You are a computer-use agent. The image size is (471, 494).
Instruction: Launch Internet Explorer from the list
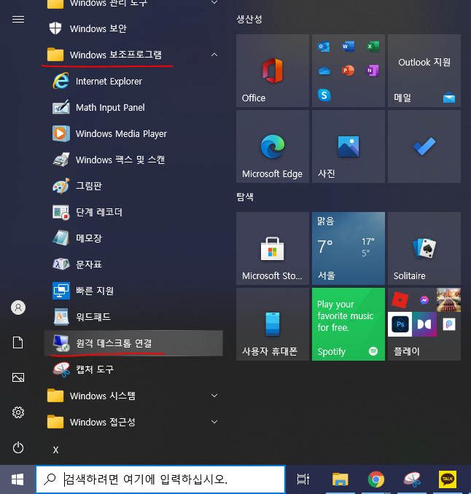point(133,82)
